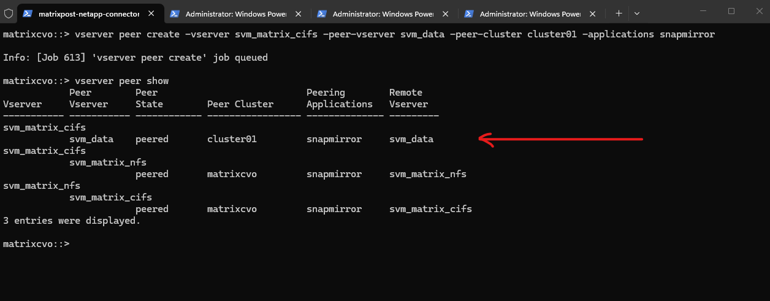The image size is (770, 301).
Task: Click the '3 entries were displayed.' line
Action: 72,221
